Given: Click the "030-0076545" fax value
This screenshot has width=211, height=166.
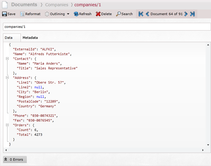Looking at the screenshot, I should pos(39,120).
